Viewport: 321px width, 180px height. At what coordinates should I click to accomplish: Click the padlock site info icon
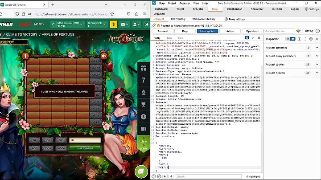pyautogui.click(x=24, y=14)
